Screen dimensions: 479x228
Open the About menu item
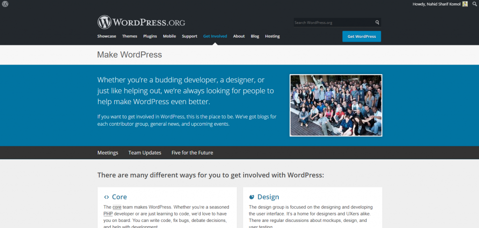(239, 36)
